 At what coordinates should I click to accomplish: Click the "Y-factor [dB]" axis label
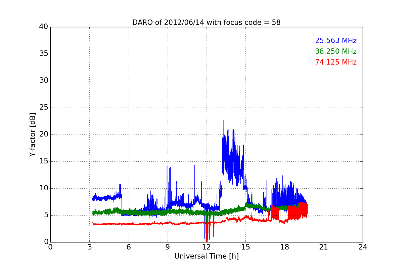(x=33, y=134)
